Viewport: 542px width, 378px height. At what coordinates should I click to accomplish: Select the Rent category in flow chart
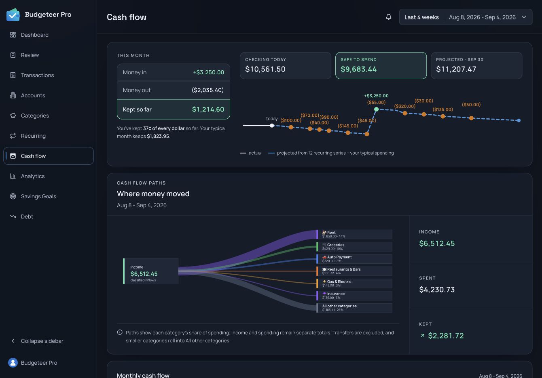pos(354,234)
